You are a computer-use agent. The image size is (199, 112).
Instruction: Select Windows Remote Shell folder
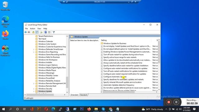[x=47, y=86]
